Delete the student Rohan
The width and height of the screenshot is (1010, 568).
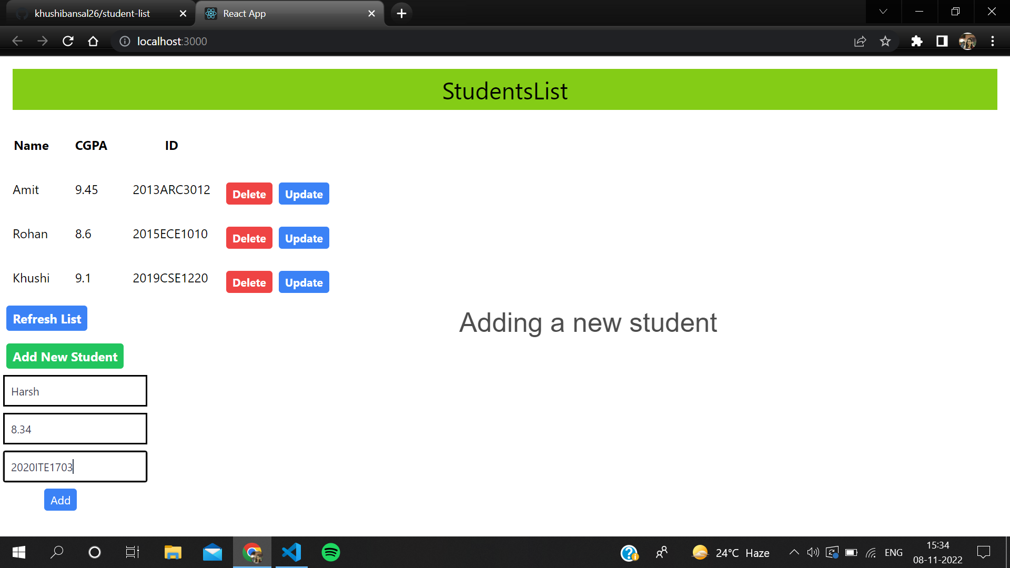pos(249,238)
